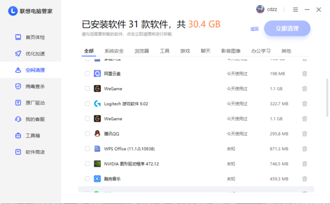Select the 系统安全 tab
330x204 pixels.
click(114, 51)
